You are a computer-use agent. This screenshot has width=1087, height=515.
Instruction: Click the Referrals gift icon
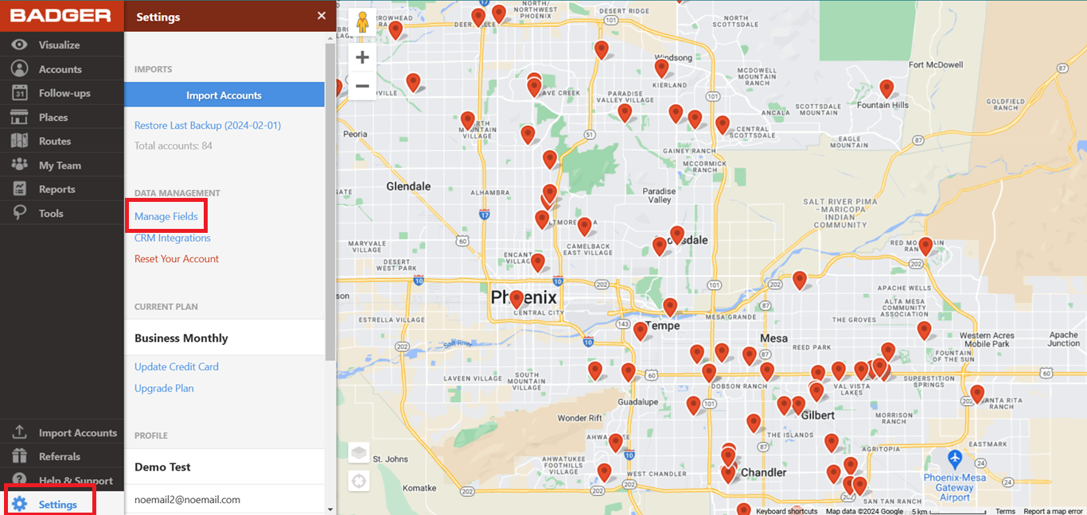[x=19, y=456]
